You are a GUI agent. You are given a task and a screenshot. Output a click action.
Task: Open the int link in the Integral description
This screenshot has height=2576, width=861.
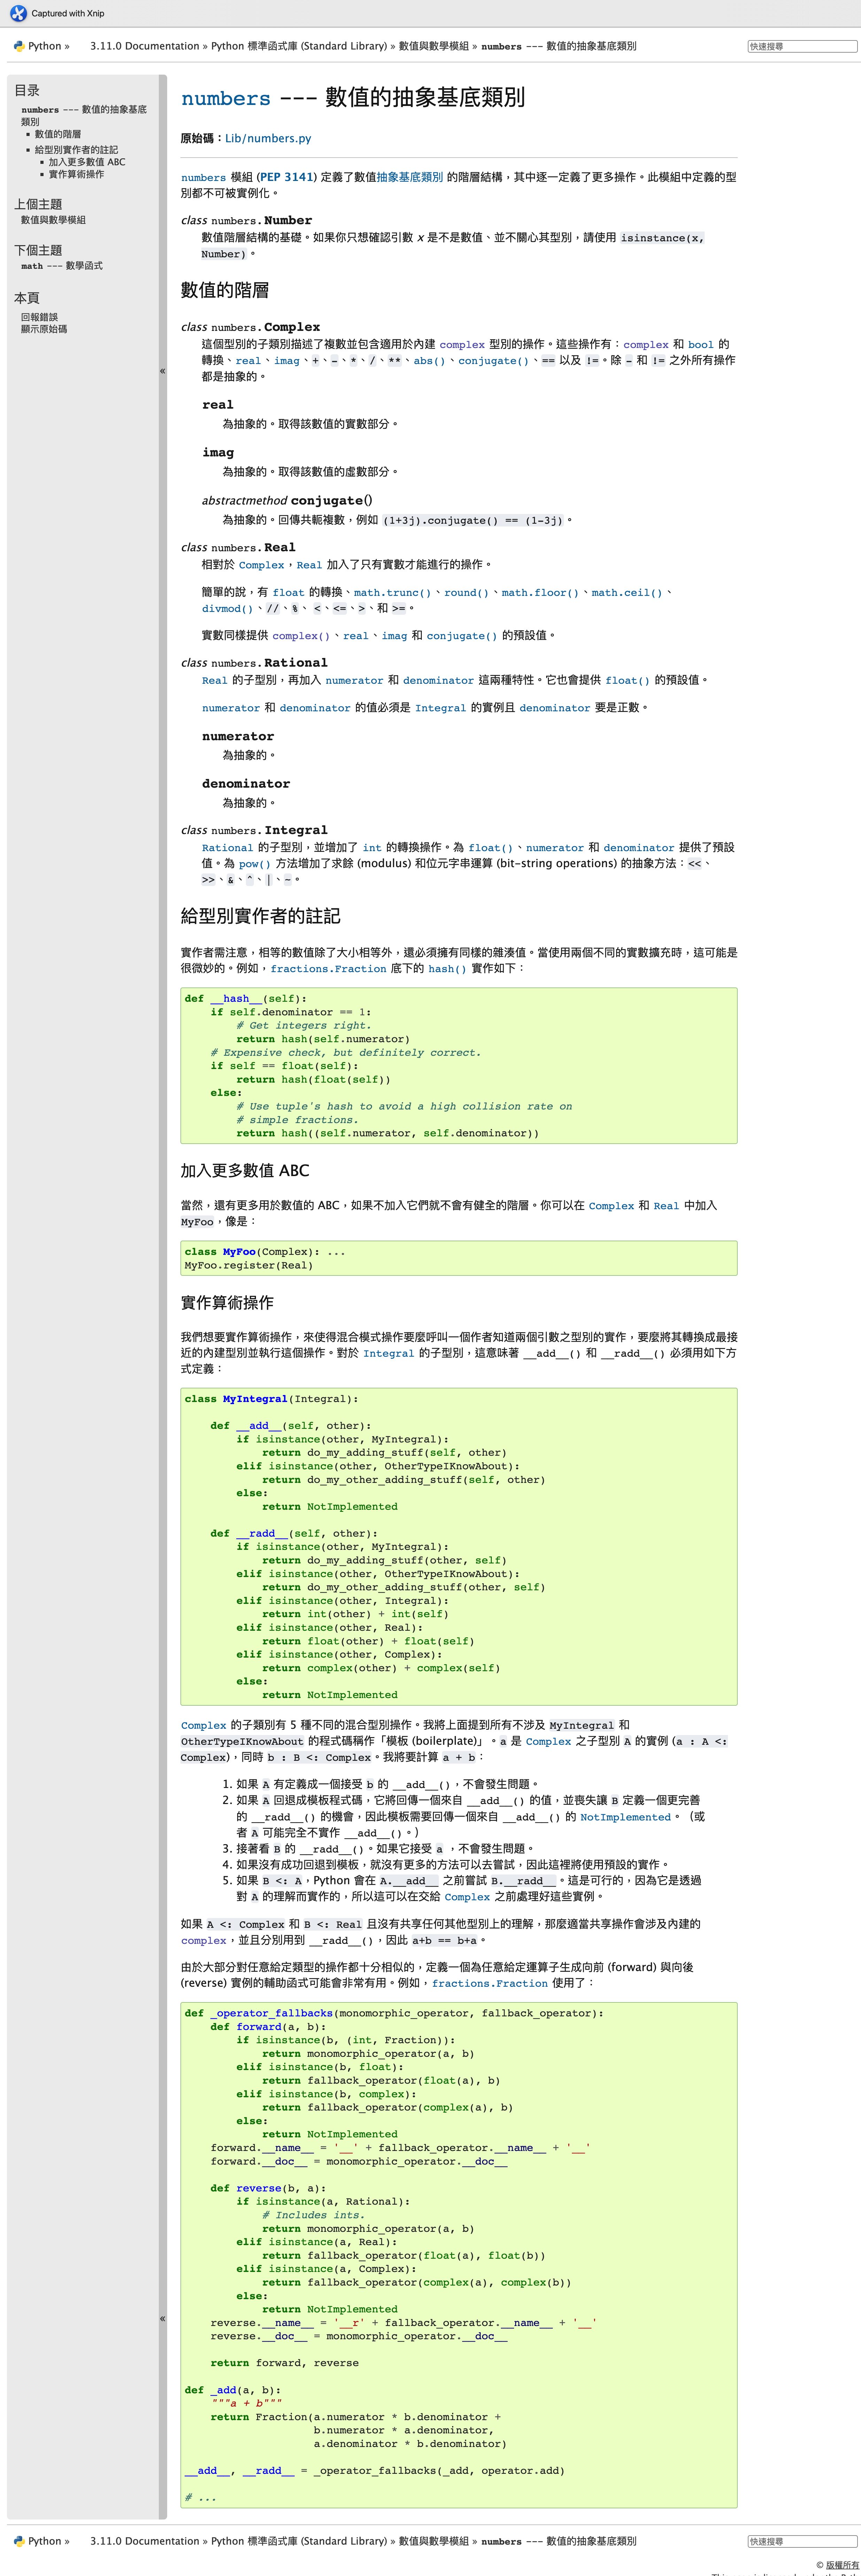pos(372,848)
